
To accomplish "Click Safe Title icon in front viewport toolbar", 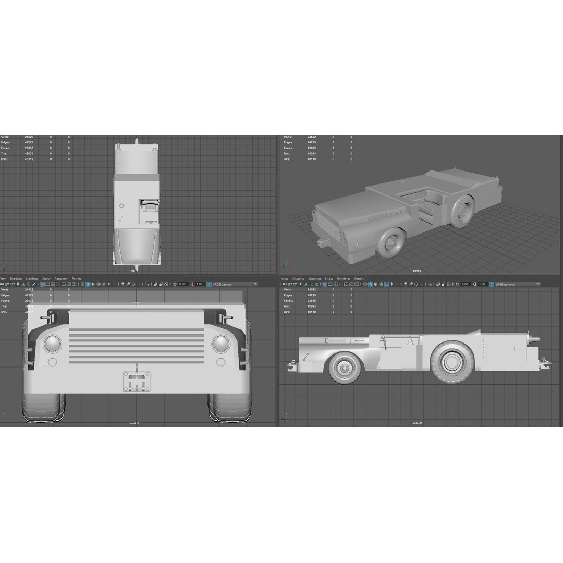I will point(74,284).
